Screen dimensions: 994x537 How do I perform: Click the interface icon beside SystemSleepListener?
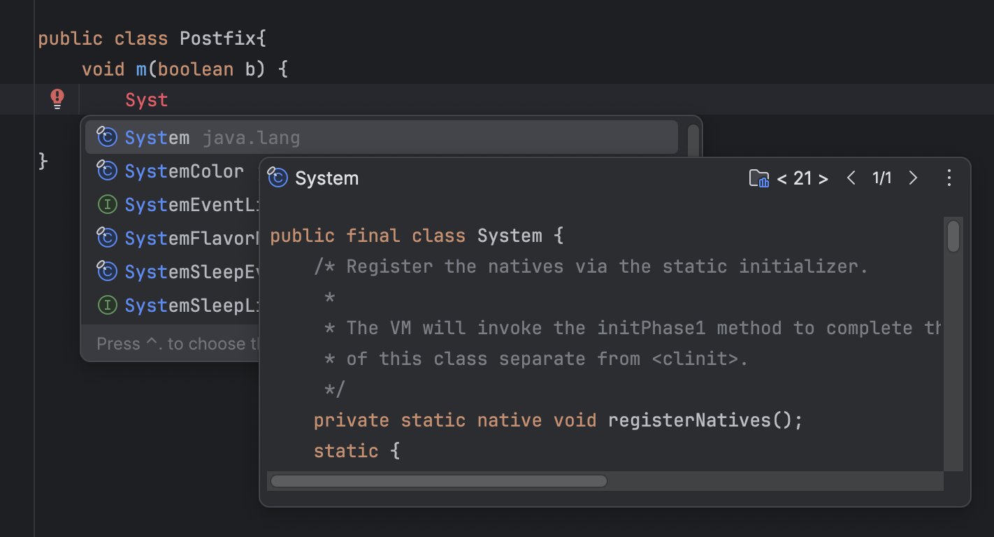(107, 305)
